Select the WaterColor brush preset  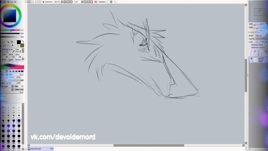(18, 51)
